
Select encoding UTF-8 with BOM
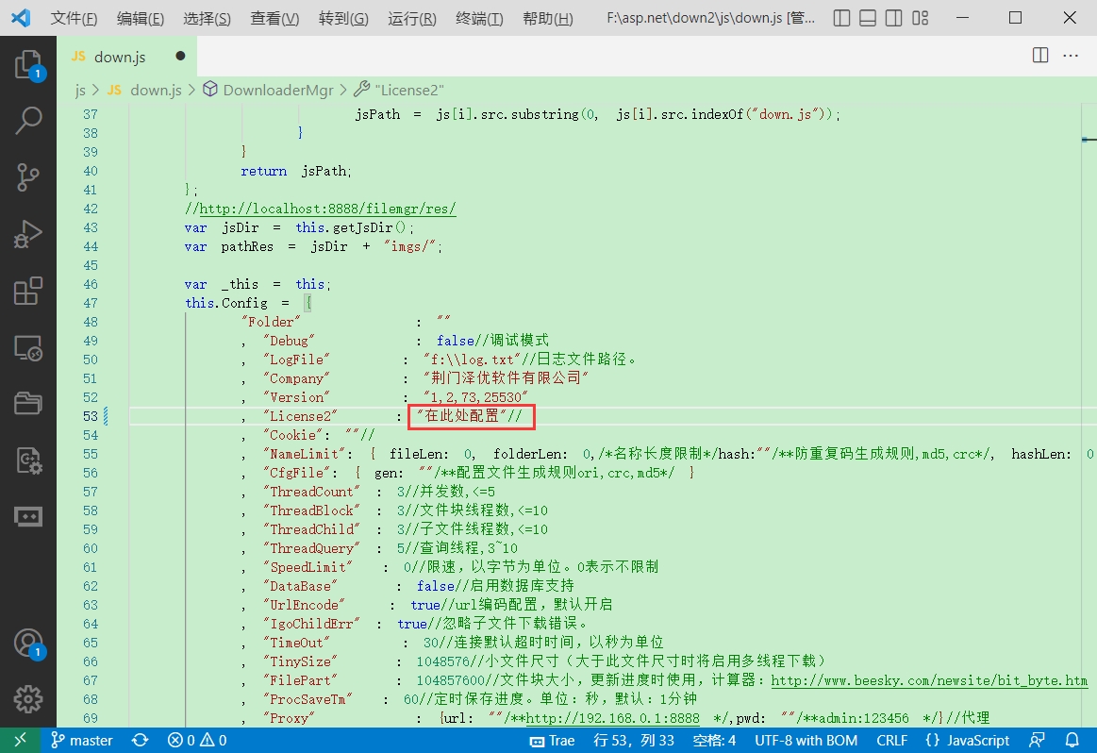806,740
